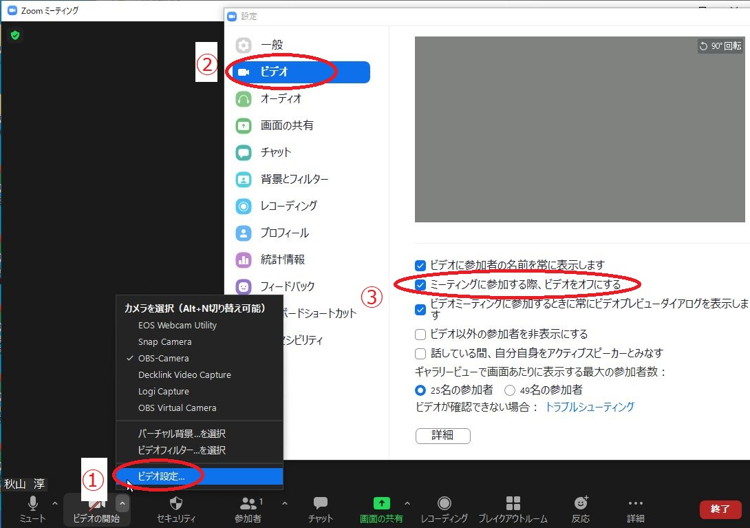Click the 詳細 button in video settings
Screen dimensions: 750x528
click(442, 435)
